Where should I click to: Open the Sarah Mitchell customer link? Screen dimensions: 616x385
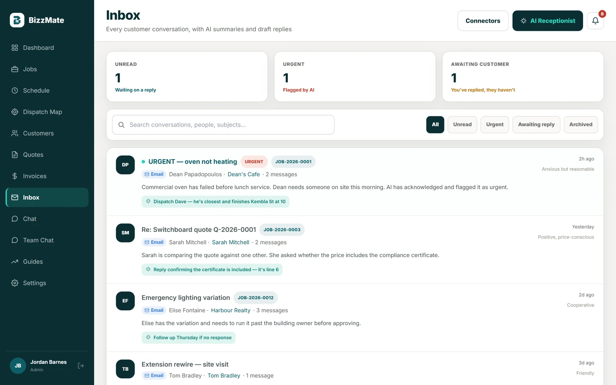(231, 242)
